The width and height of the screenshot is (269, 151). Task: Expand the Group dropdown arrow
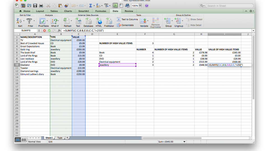coord(172,21)
